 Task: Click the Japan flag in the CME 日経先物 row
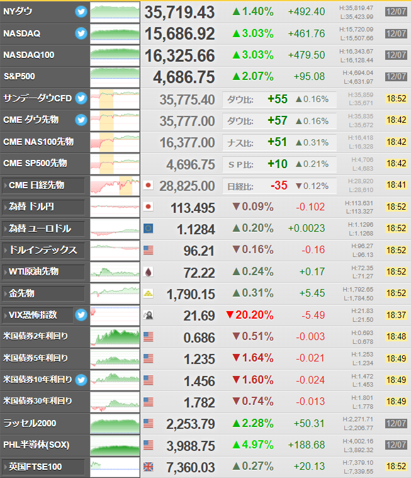(x=149, y=185)
